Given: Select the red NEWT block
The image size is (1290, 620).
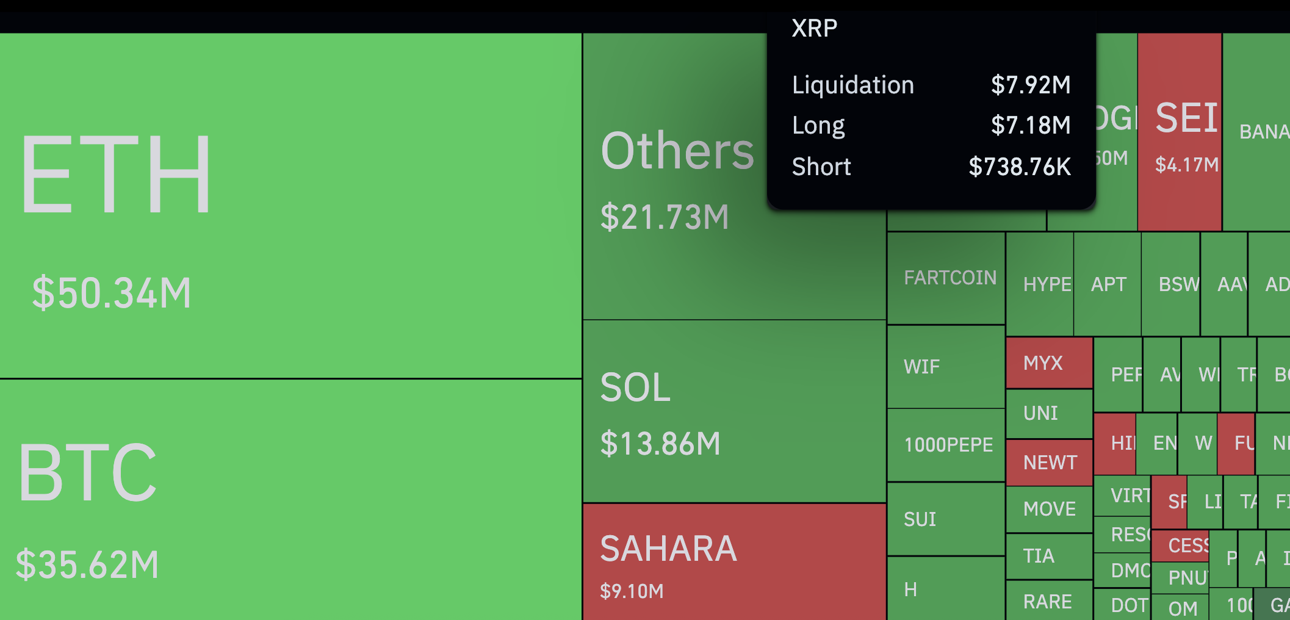Looking at the screenshot, I should click(1049, 463).
